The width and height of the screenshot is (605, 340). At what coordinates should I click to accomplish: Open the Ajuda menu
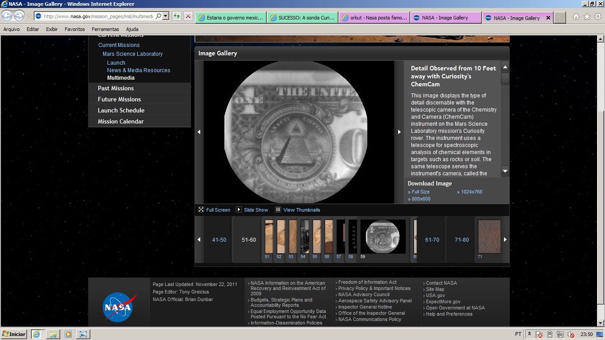click(132, 29)
